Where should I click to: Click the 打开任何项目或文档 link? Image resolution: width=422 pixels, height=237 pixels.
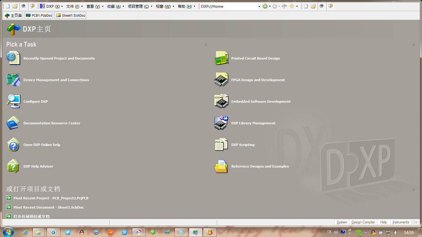pos(32,216)
